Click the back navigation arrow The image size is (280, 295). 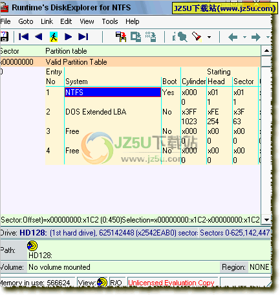pos(233,37)
